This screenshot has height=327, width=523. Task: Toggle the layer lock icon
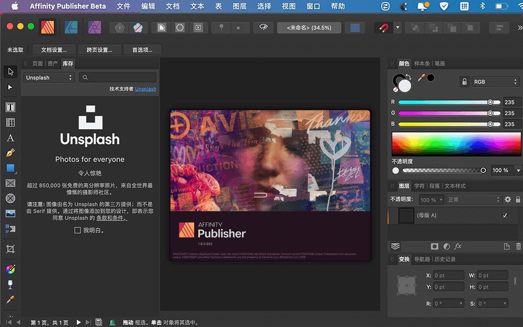coord(518,199)
